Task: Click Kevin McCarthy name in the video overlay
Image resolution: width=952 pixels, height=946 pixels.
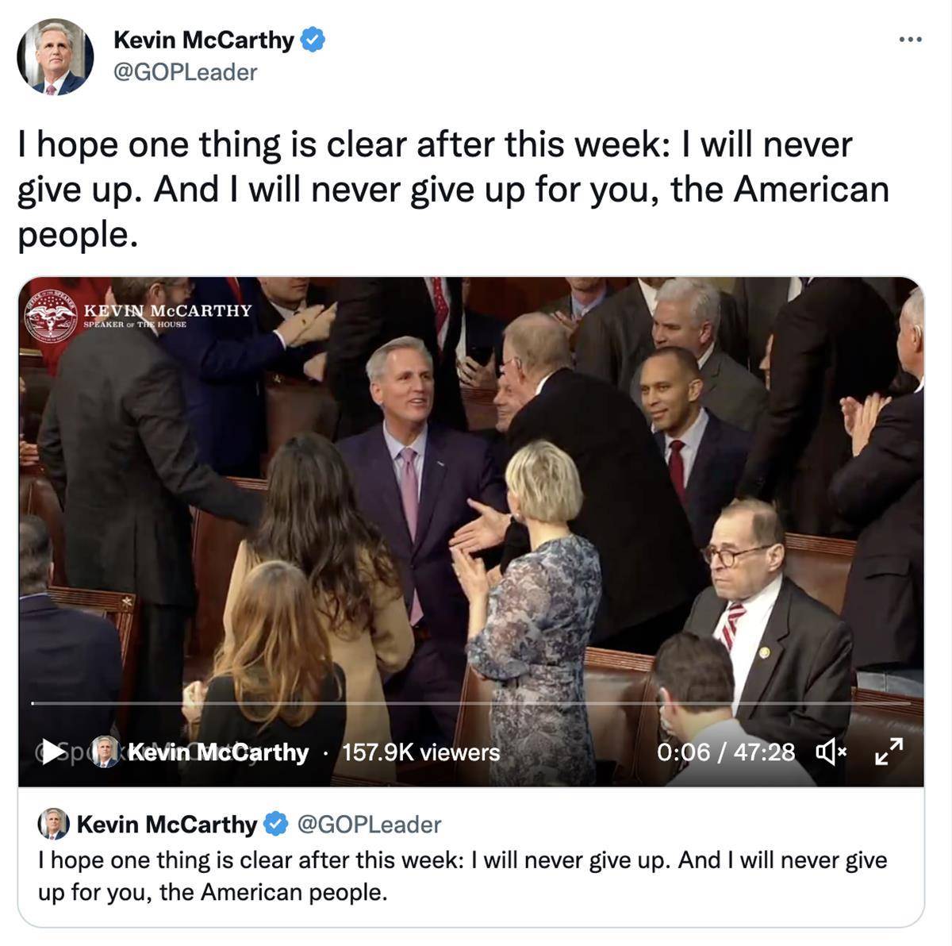Action: click(x=218, y=752)
